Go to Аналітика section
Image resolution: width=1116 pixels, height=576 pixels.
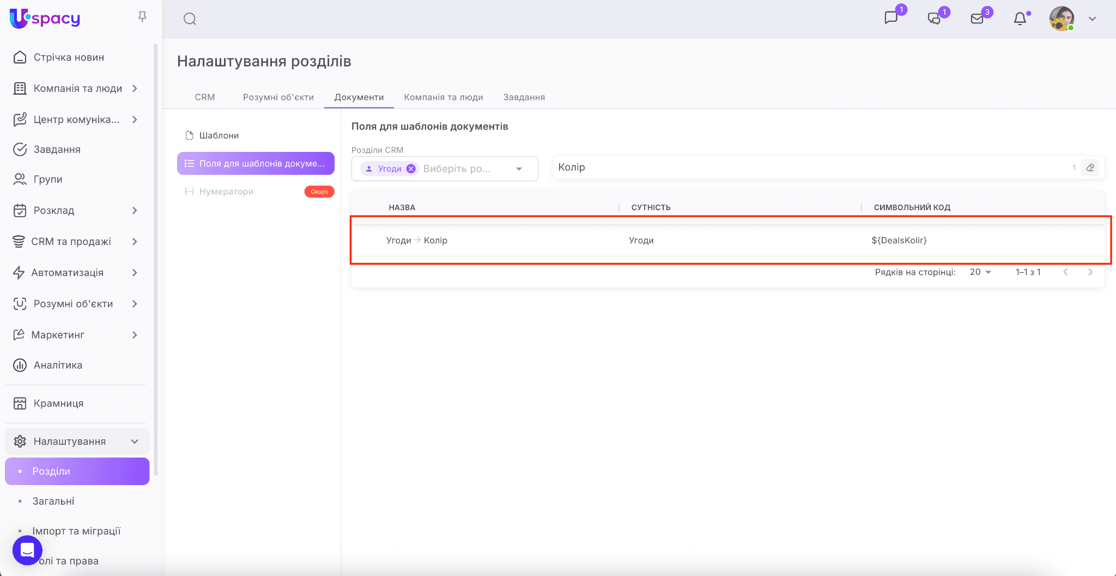tap(58, 365)
